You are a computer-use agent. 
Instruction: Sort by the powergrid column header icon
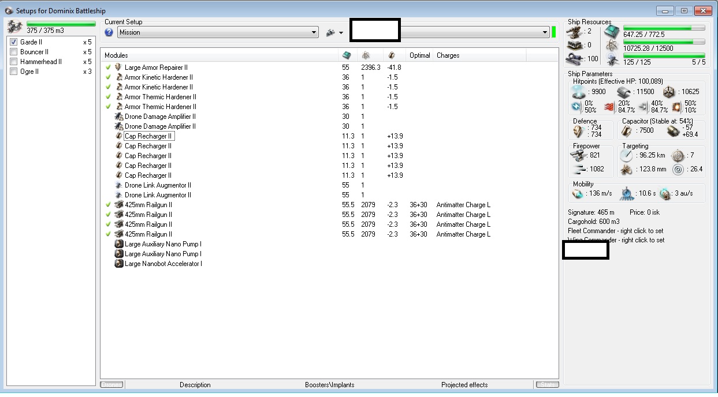click(366, 55)
